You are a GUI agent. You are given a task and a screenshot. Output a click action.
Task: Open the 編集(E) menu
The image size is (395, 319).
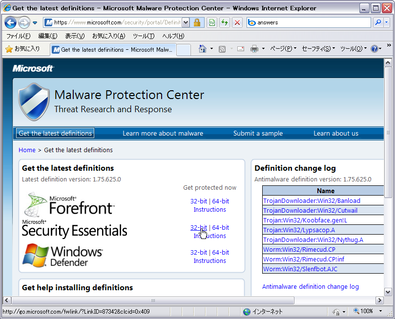click(x=48, y=36)
